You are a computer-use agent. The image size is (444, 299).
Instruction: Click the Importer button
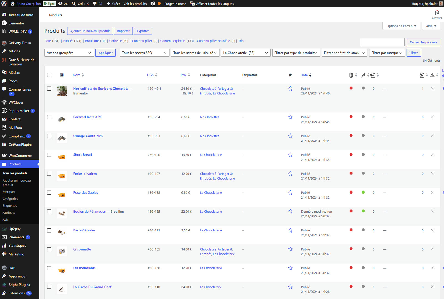point(123,31)
